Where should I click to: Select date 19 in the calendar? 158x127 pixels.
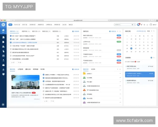click(x=131, y=48)
